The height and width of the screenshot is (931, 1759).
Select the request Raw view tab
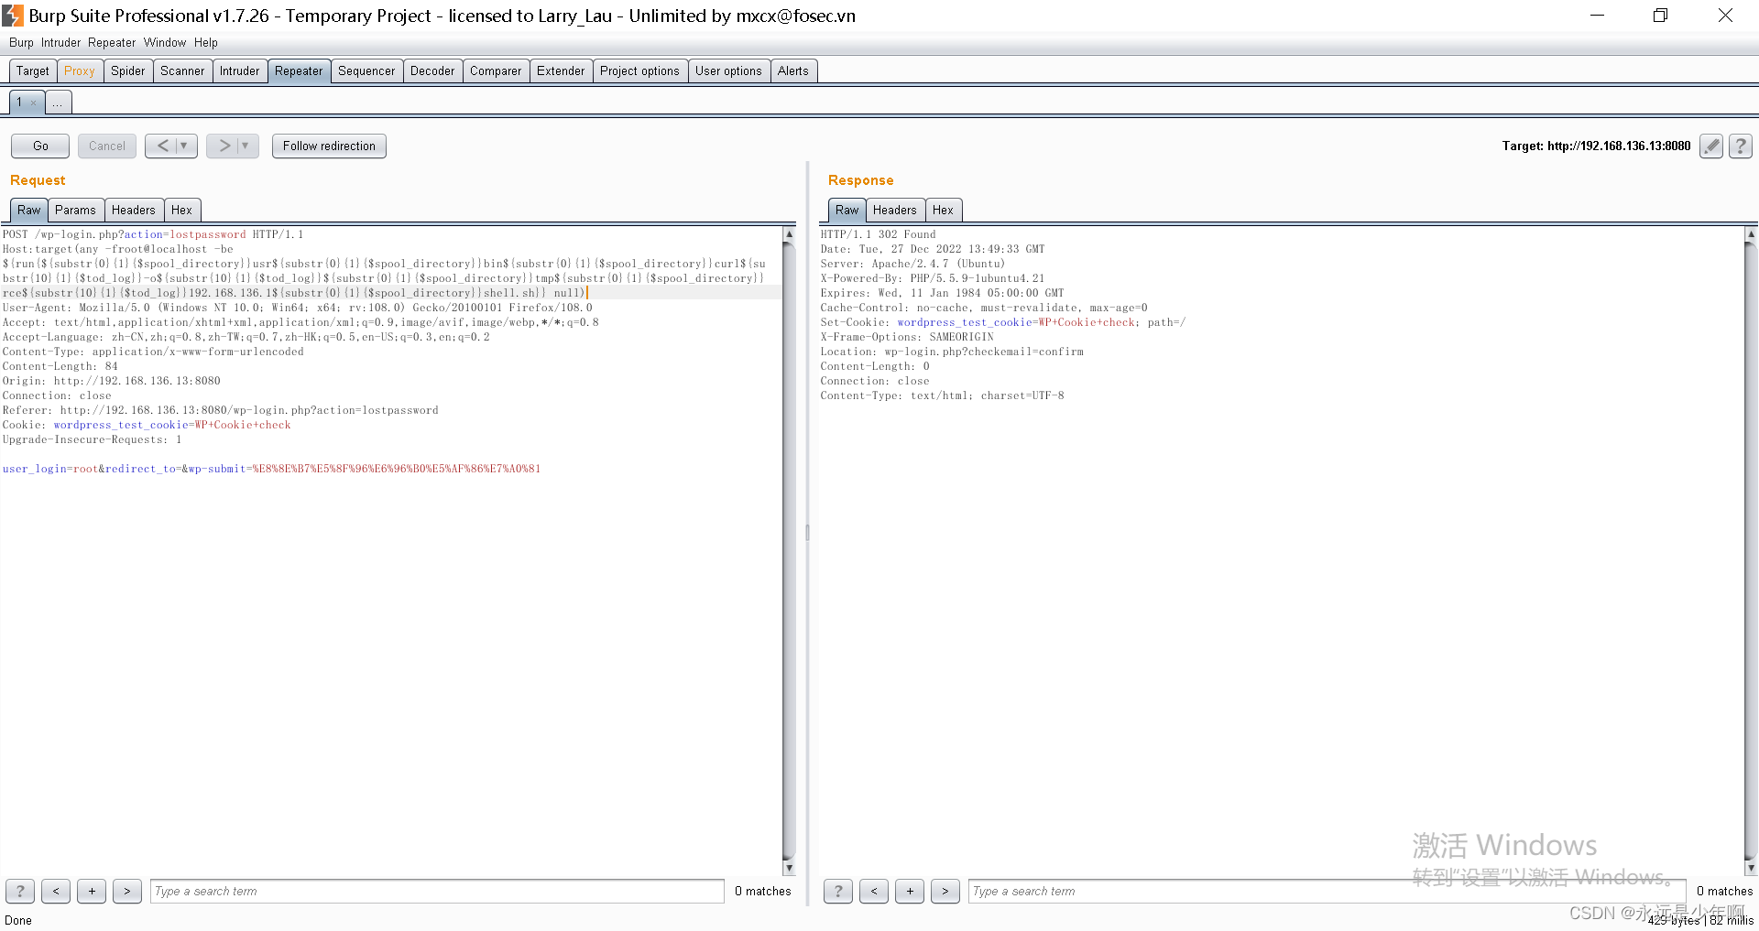pyautogui.click(x=29, y=210)
